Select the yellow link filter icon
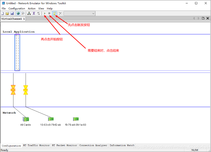Screen dimensions: 211x152 pos(25,90)
